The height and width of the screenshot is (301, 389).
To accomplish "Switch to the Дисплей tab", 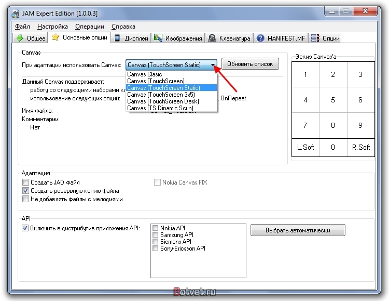I will 131,38.
